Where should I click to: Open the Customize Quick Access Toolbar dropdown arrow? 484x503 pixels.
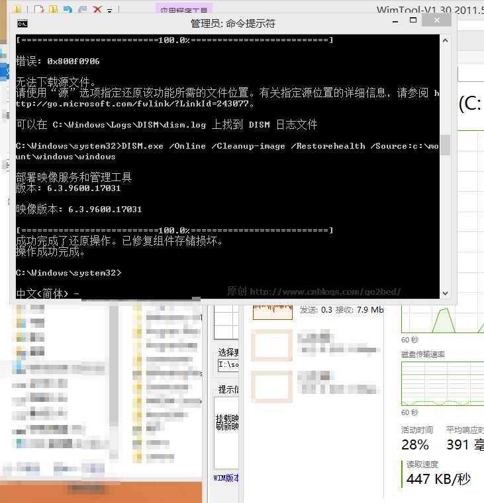[x=110, y=11]
